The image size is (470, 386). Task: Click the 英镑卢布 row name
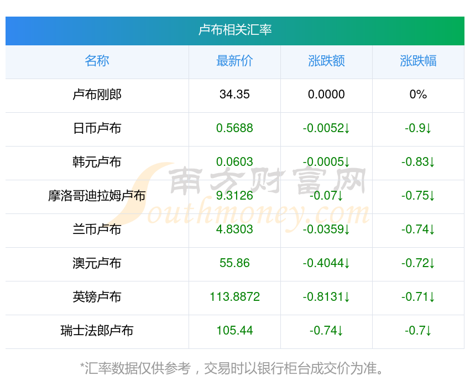97,297
